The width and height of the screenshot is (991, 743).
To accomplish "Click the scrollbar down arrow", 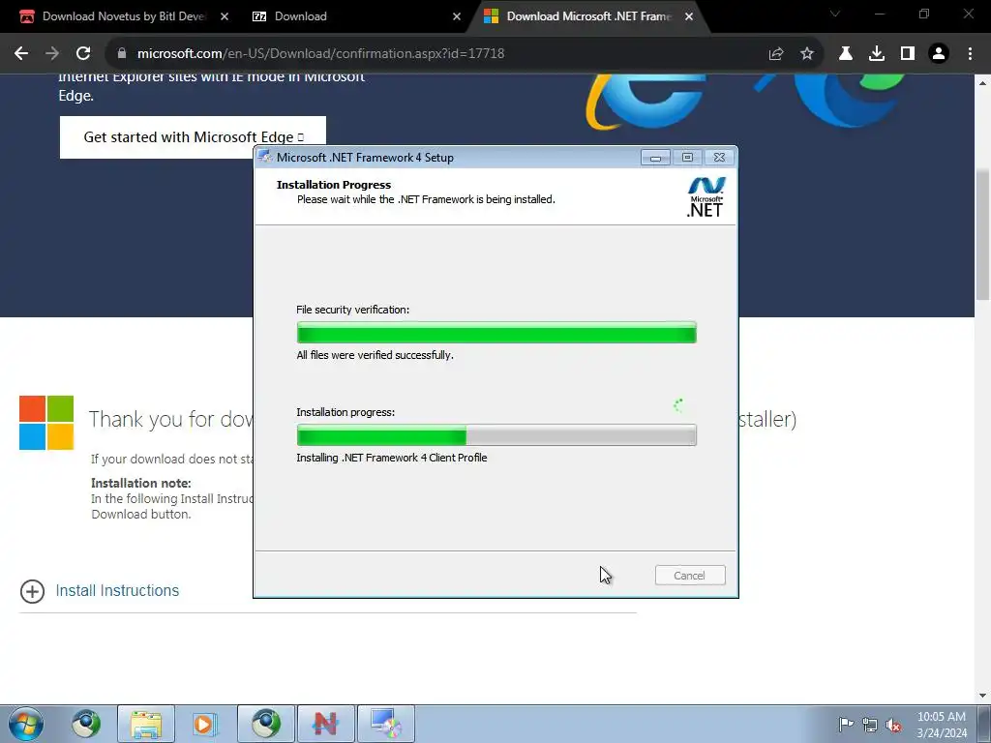I will [x=982, y=696].
